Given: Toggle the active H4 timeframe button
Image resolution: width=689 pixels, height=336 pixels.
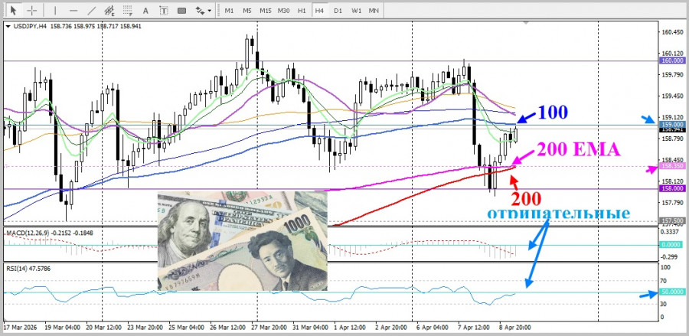Looking at the screenshot, I should tap(319, 10).
